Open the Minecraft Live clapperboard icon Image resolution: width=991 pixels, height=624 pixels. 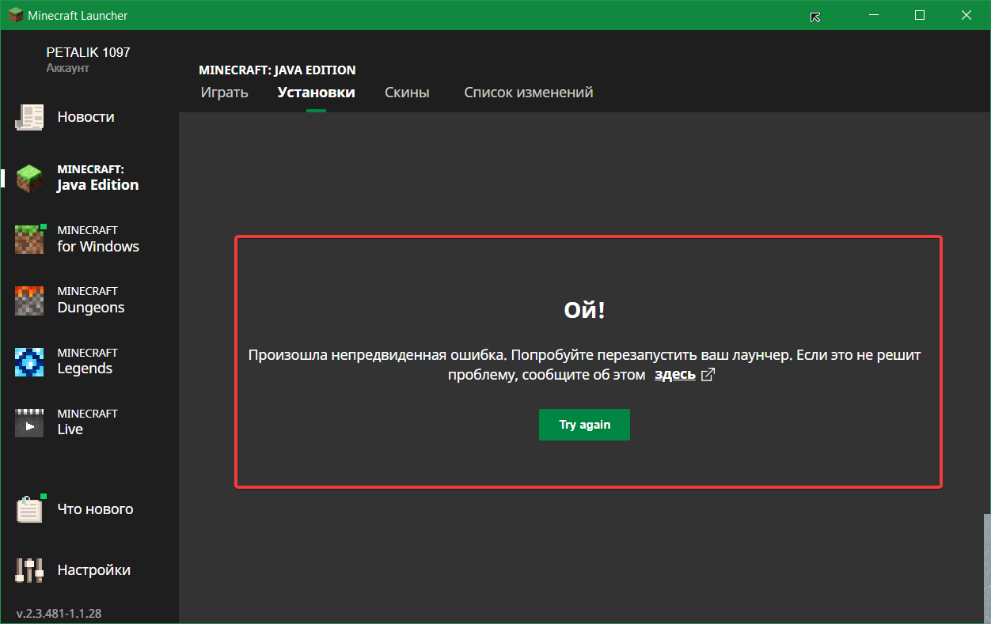tap(29, 422)
